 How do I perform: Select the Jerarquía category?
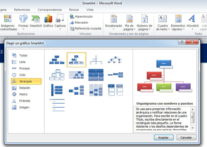point(26,81)
